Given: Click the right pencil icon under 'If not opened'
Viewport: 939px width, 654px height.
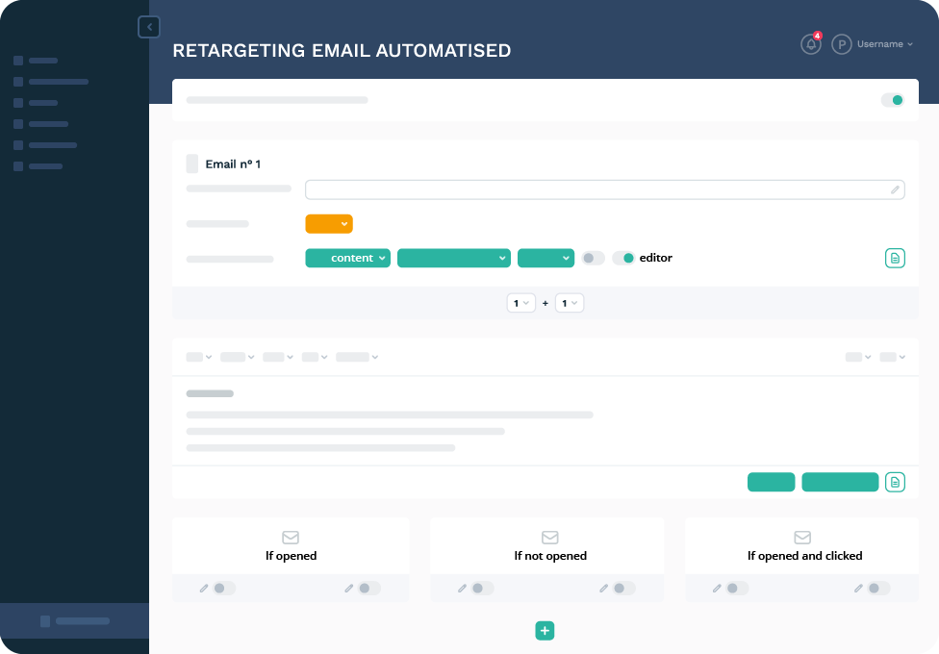Looking at the screenshot, I should tap(603, 589).
